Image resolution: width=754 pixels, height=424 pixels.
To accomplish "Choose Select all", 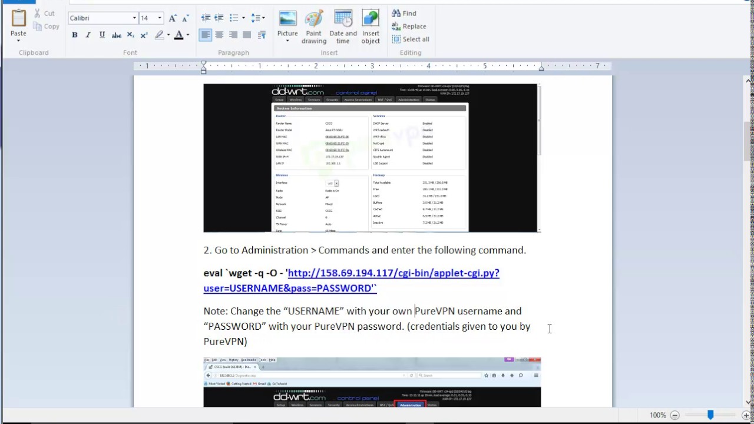I will (x=410, y=39).
